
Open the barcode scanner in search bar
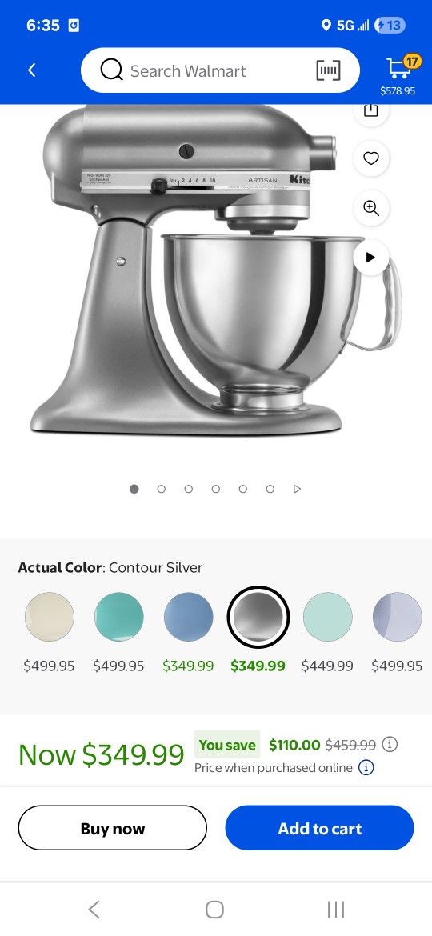pyautogui.click(x=328, y=71)
